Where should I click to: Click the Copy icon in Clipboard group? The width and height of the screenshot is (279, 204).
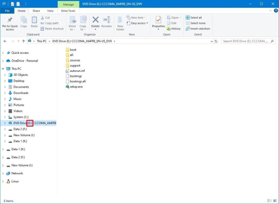(x=23, y=20)
